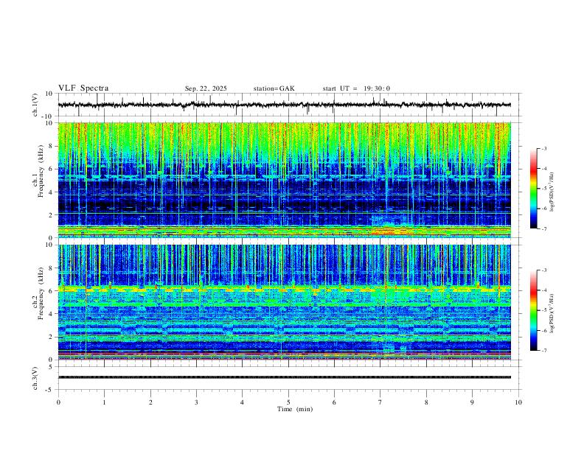Click the "6" kHz tick on ch.2 frequency axis

(51, 291)
